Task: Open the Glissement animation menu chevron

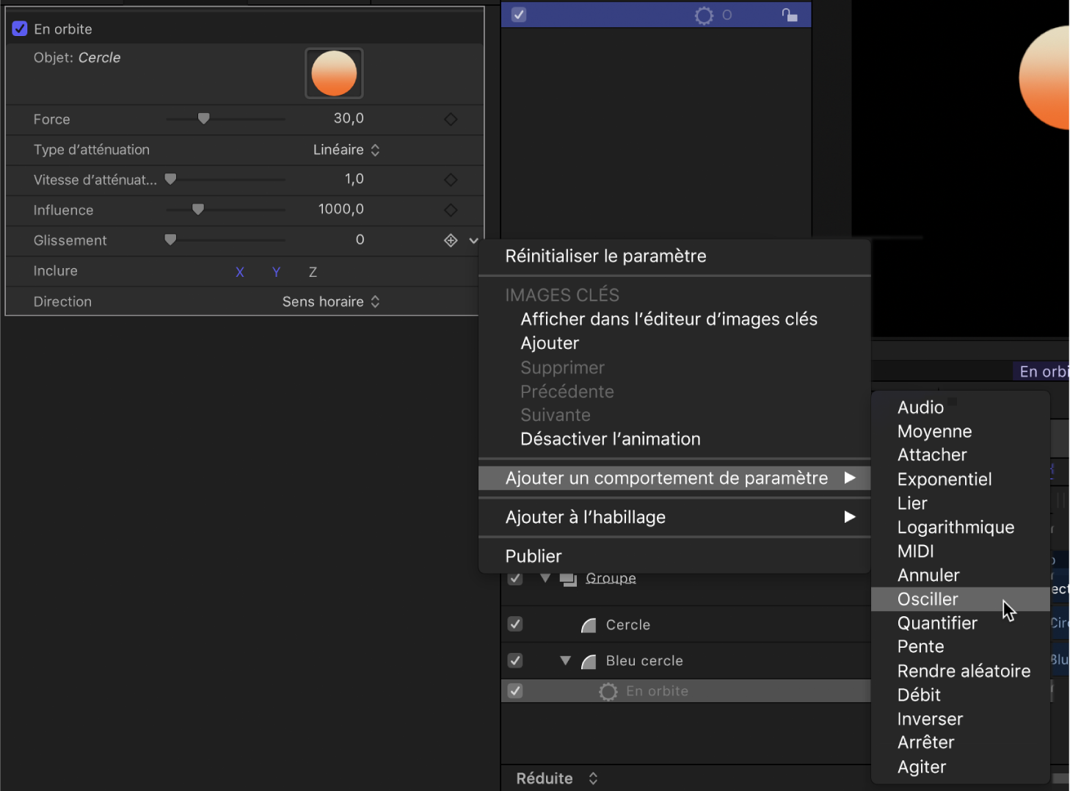Action: pyautogui.click(x=473, y=240)
